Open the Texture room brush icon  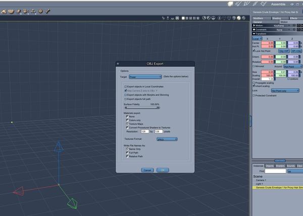(x=255, y=4)
